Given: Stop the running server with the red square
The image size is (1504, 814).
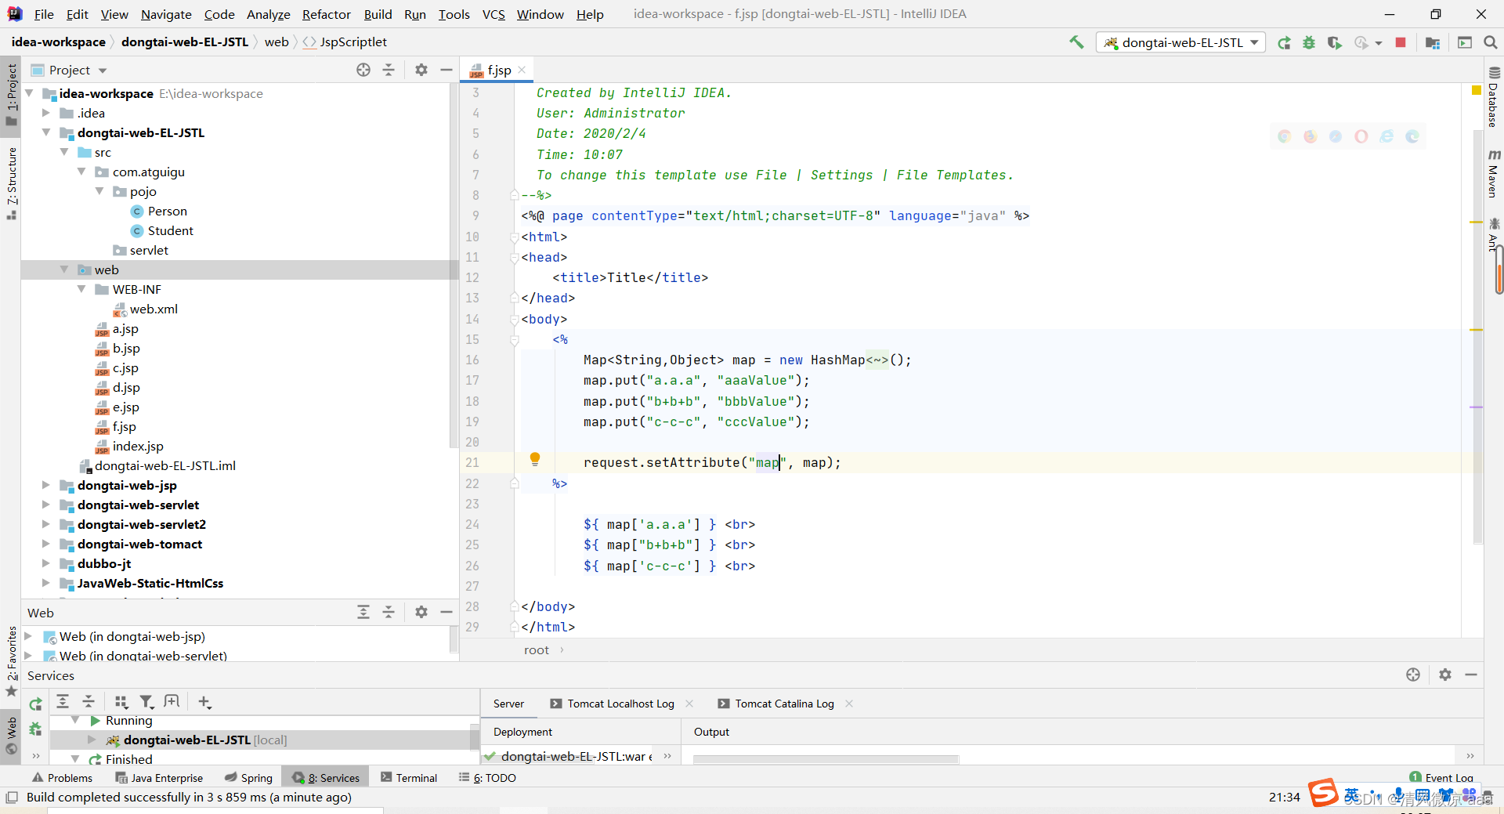Looking at the screenshot, I should click(x=1401, y=42).
